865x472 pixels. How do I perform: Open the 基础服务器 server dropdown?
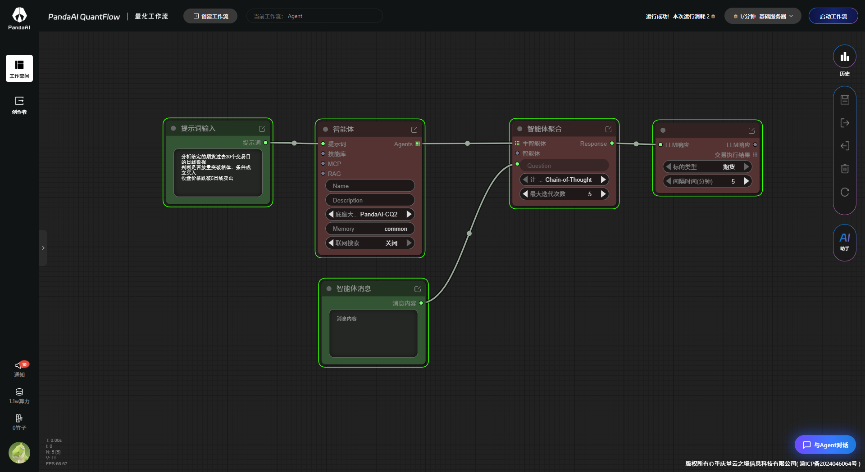click(x=763, y=16)
